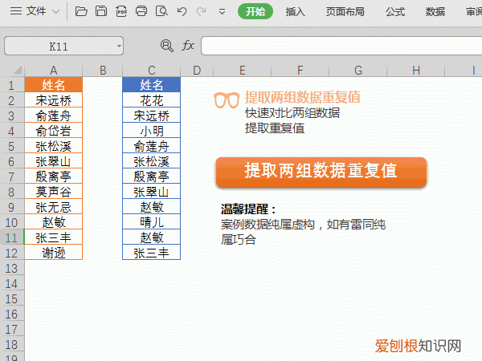The image size is (482, 361).
Task: Select cell 俞莲舟 in column A
Action: 54,116
